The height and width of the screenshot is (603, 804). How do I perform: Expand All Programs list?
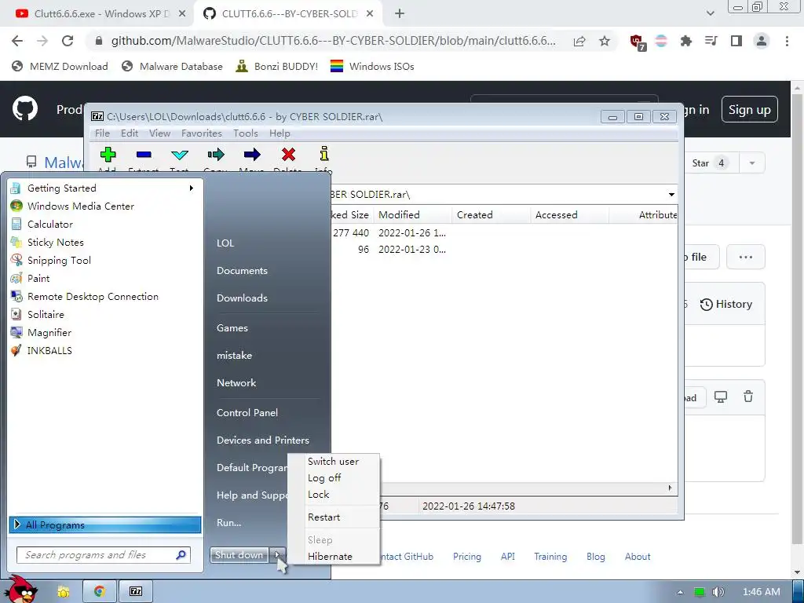[x=105, y=524]
